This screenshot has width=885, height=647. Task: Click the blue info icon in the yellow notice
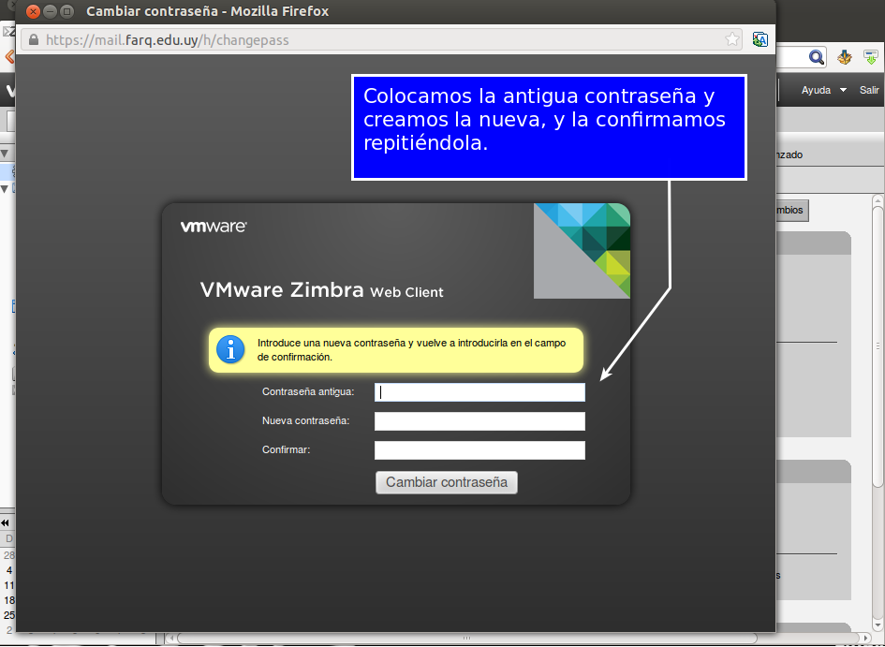click(x=230, y=349)
